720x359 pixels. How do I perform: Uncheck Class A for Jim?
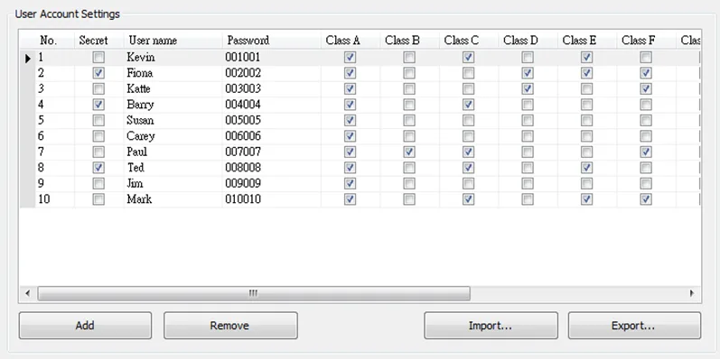tap(350, 183)
